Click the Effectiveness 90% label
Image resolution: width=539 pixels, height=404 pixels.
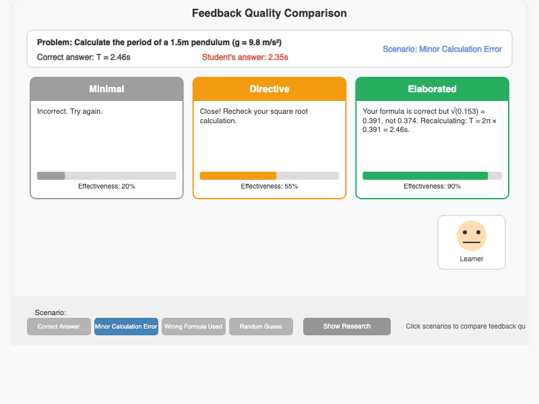432,186
